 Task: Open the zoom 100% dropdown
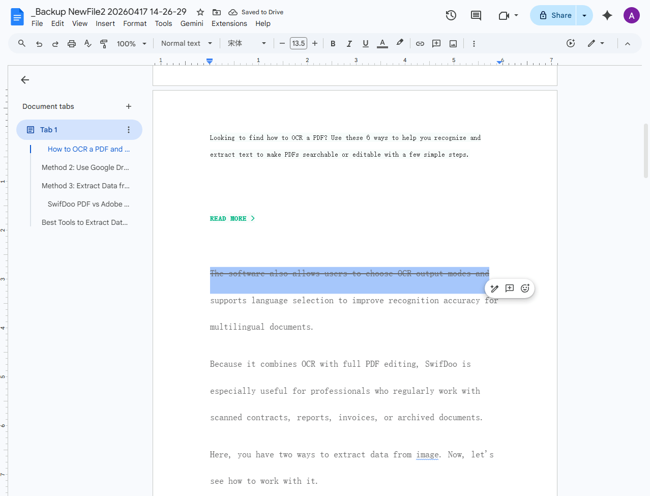point(132,44)
